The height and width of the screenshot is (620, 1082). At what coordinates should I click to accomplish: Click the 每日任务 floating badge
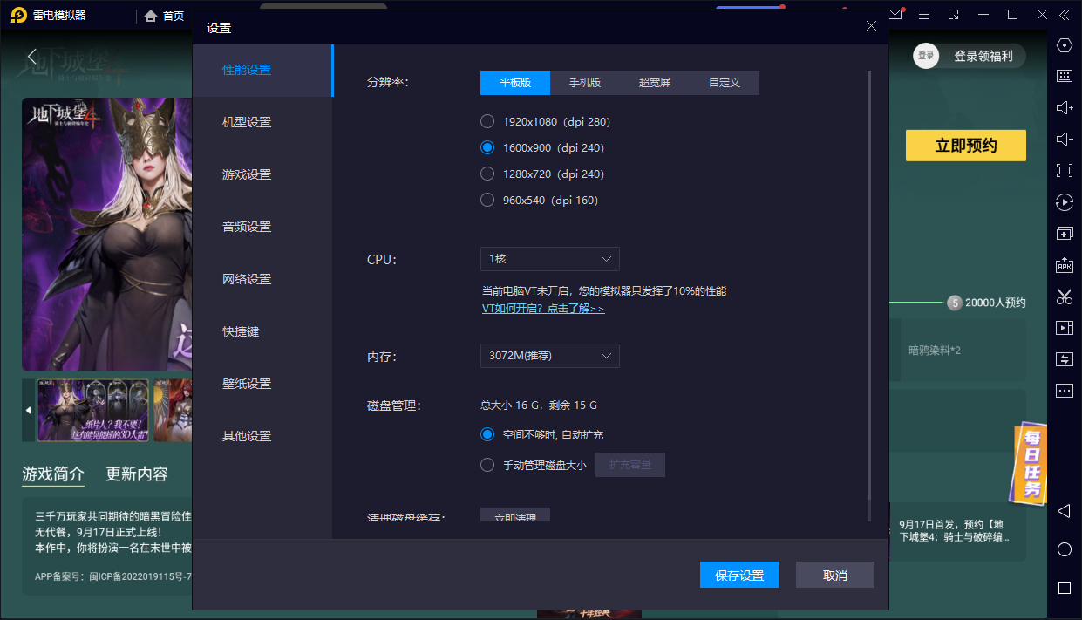[1031, 464]
